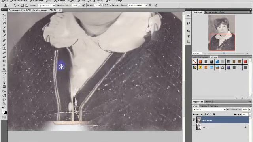The width and height of the screenshot is (253, 142).
Task: Select the Pen tool
Action: 4,74
